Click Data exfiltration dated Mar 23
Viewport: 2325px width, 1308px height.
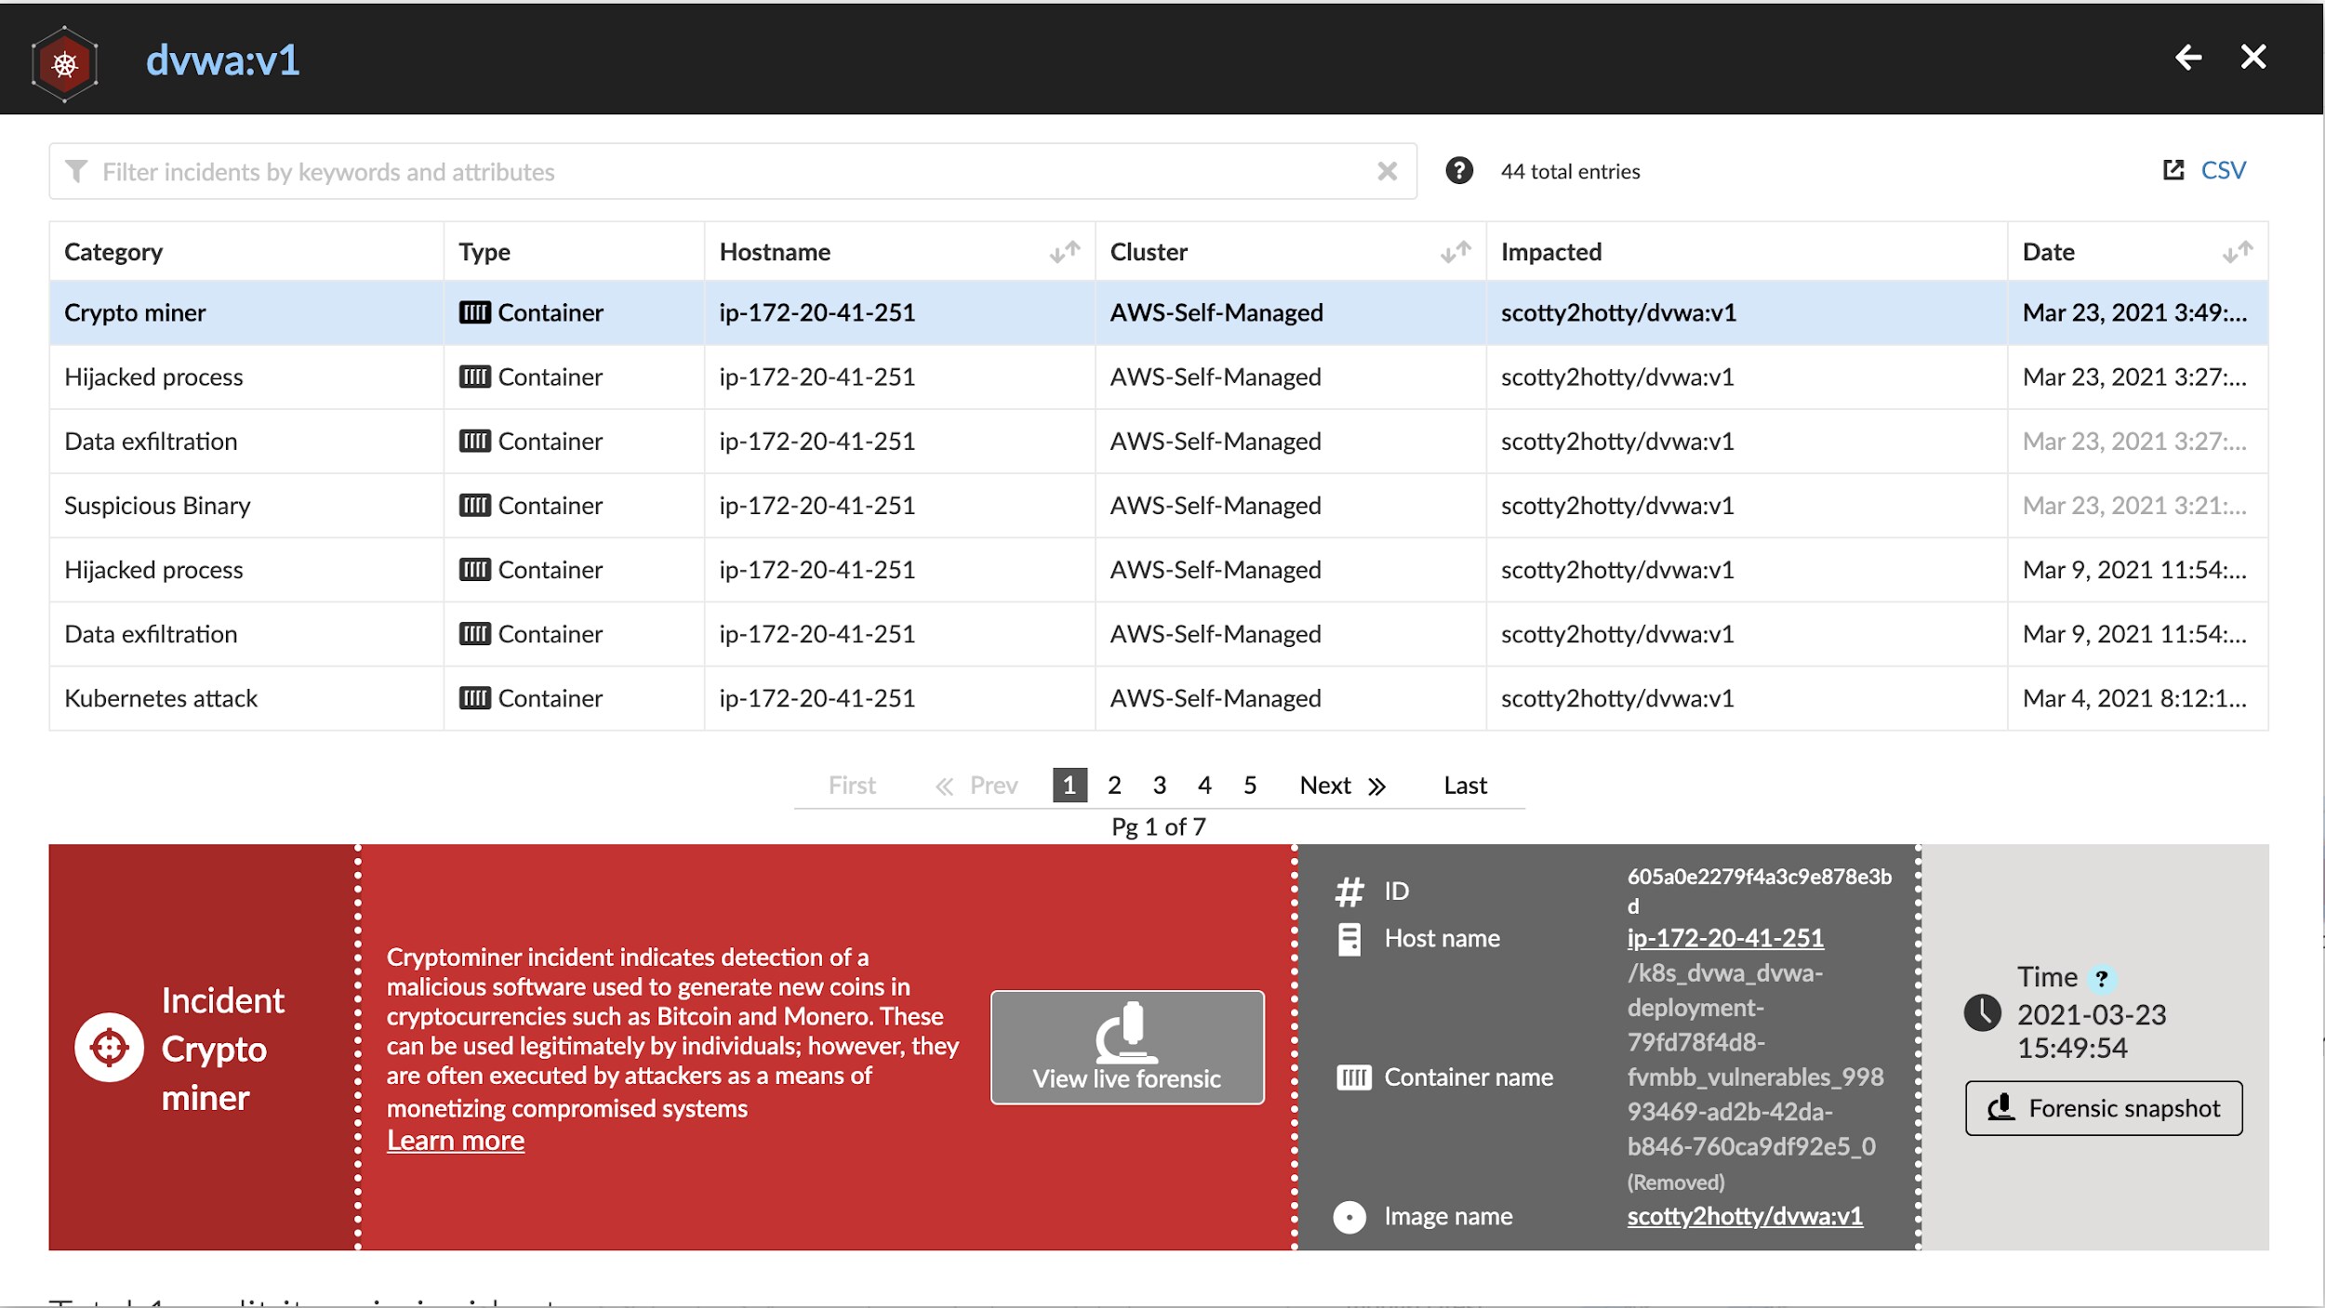click(151, 442)
